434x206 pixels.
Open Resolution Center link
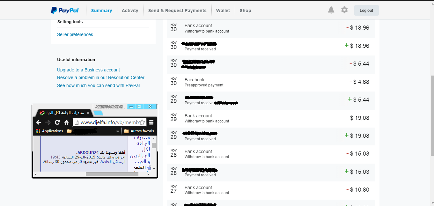tap(101, 77)
